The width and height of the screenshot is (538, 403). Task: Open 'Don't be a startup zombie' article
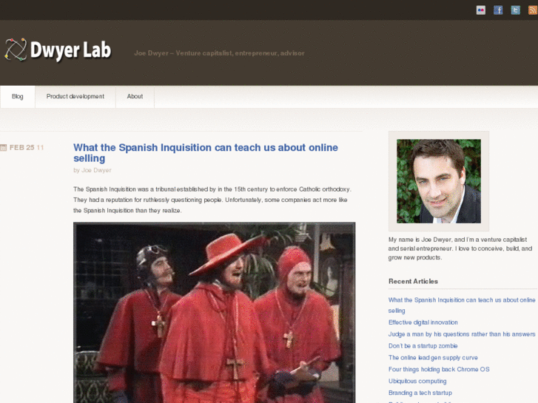[423, 346]
